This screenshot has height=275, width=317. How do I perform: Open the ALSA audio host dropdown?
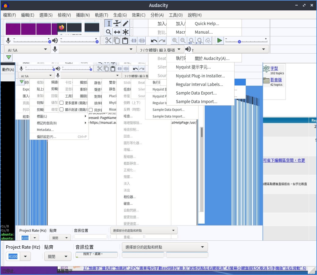click(27, 50)
